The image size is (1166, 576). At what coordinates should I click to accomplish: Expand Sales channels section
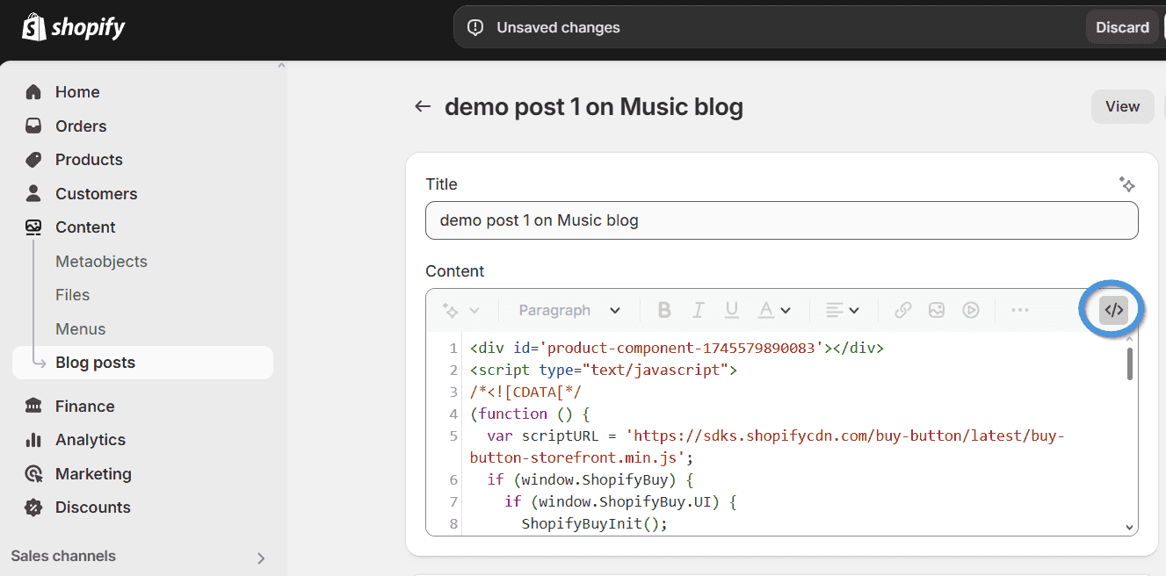(261, 558)
